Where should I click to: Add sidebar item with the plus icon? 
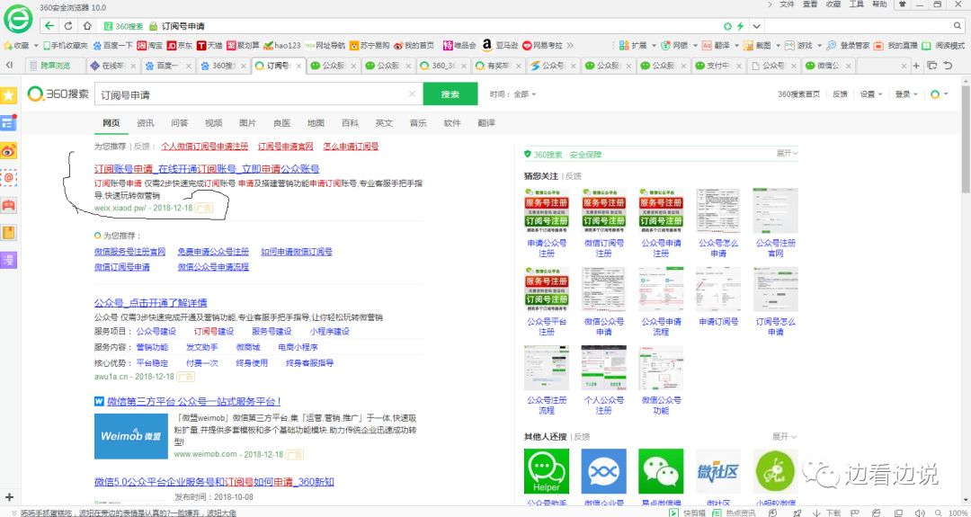9,497
